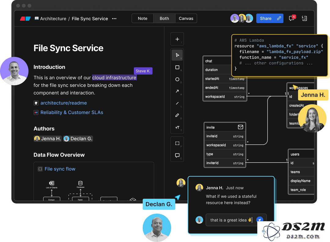The width and height of the screenshot is (330, 242).
Task: Select the canvas comment tool
Action: coord(177,155)
